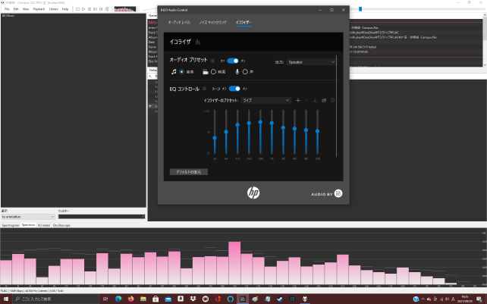The height and width of the screenshot is (304, 487).
Task: Open the by artist/album view dropdown
Action: pos(28,217)
